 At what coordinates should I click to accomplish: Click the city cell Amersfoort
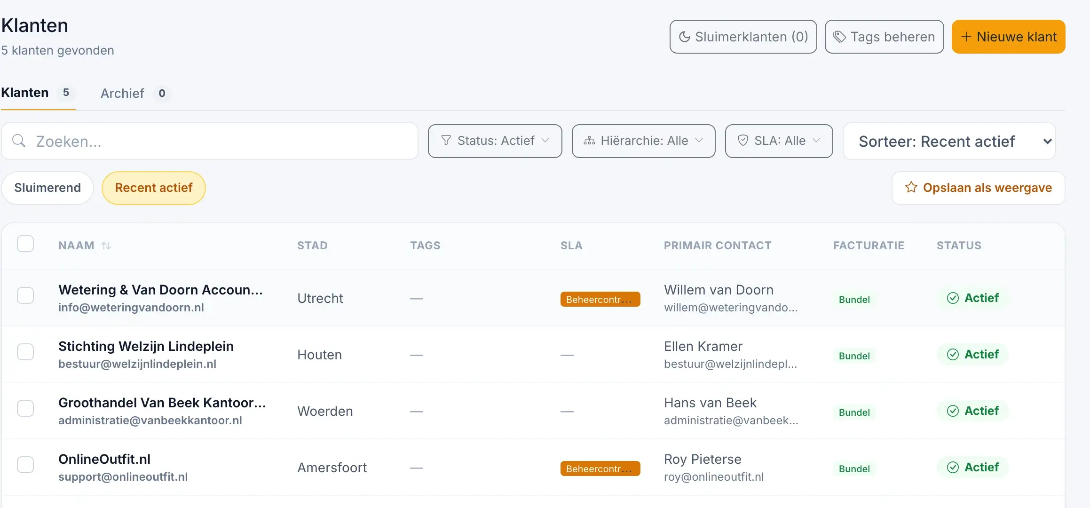click(332, 468)
